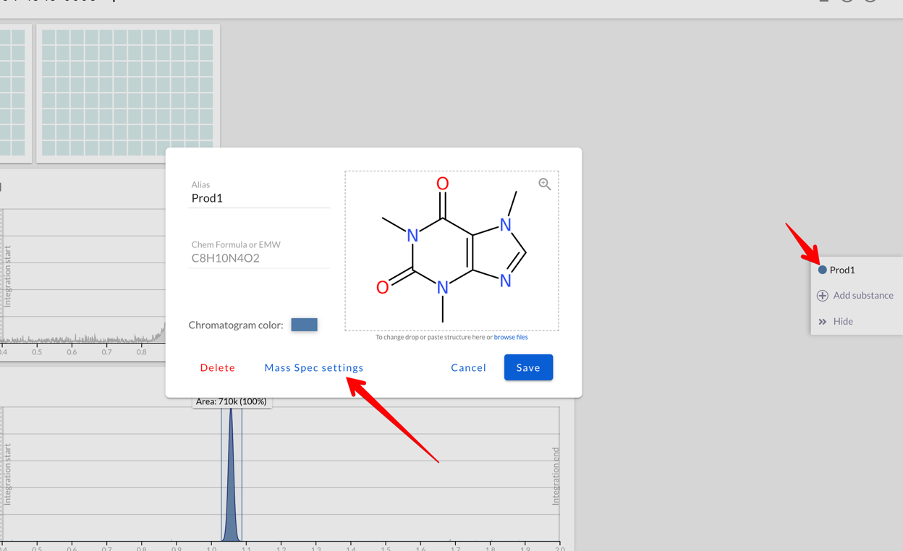Click the browse files link under the structure
This screenshot has width=903, height=551.
511,336
